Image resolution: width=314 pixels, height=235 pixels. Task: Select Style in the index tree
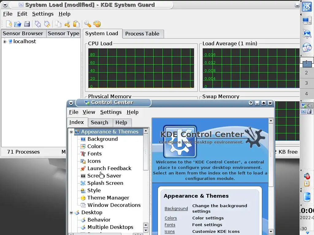pos(94,190)
